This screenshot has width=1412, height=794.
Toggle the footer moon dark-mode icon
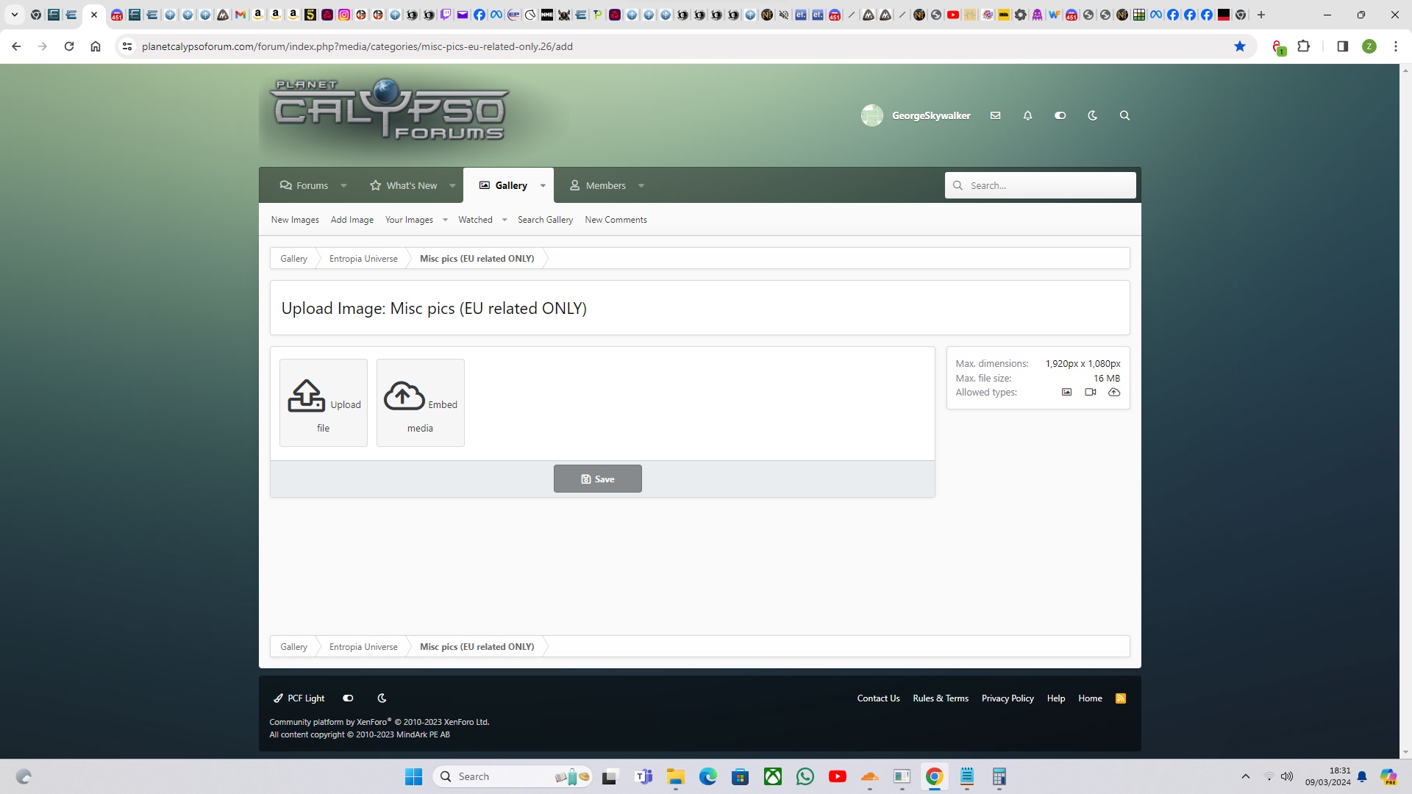[382, 698]
